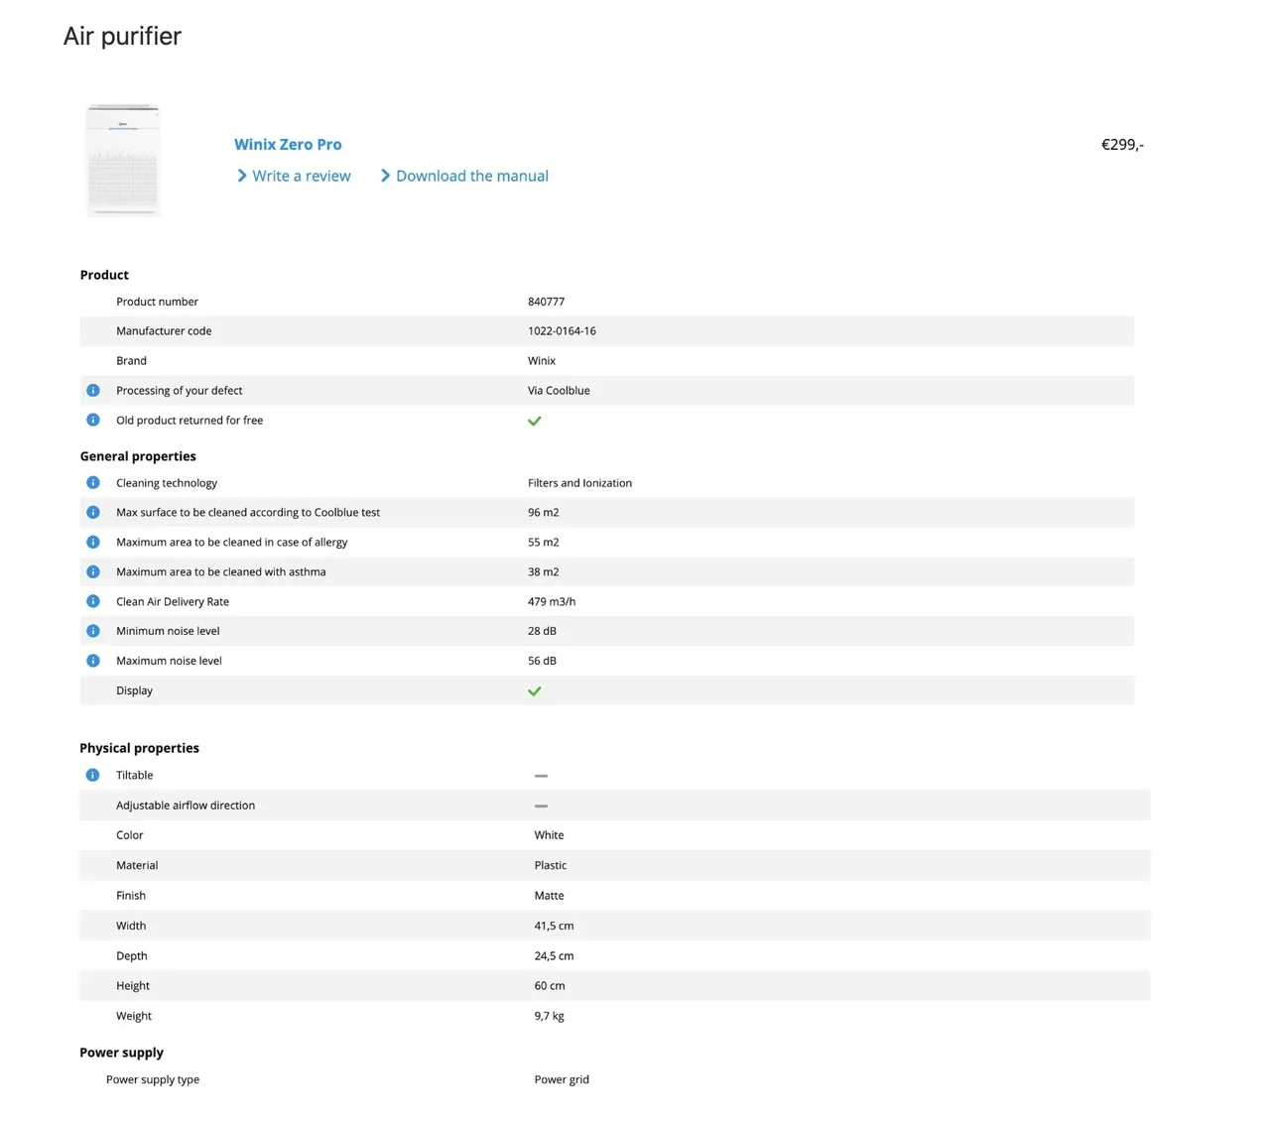Viewport: 1270px width, 1122px height.
Task: Click the Power supply heading
Action: tap(122, 1054)
